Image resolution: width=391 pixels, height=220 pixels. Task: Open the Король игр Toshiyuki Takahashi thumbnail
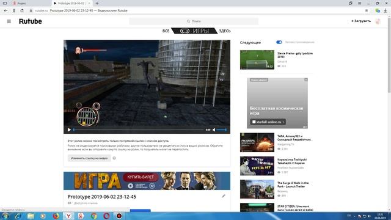(257, 166)
